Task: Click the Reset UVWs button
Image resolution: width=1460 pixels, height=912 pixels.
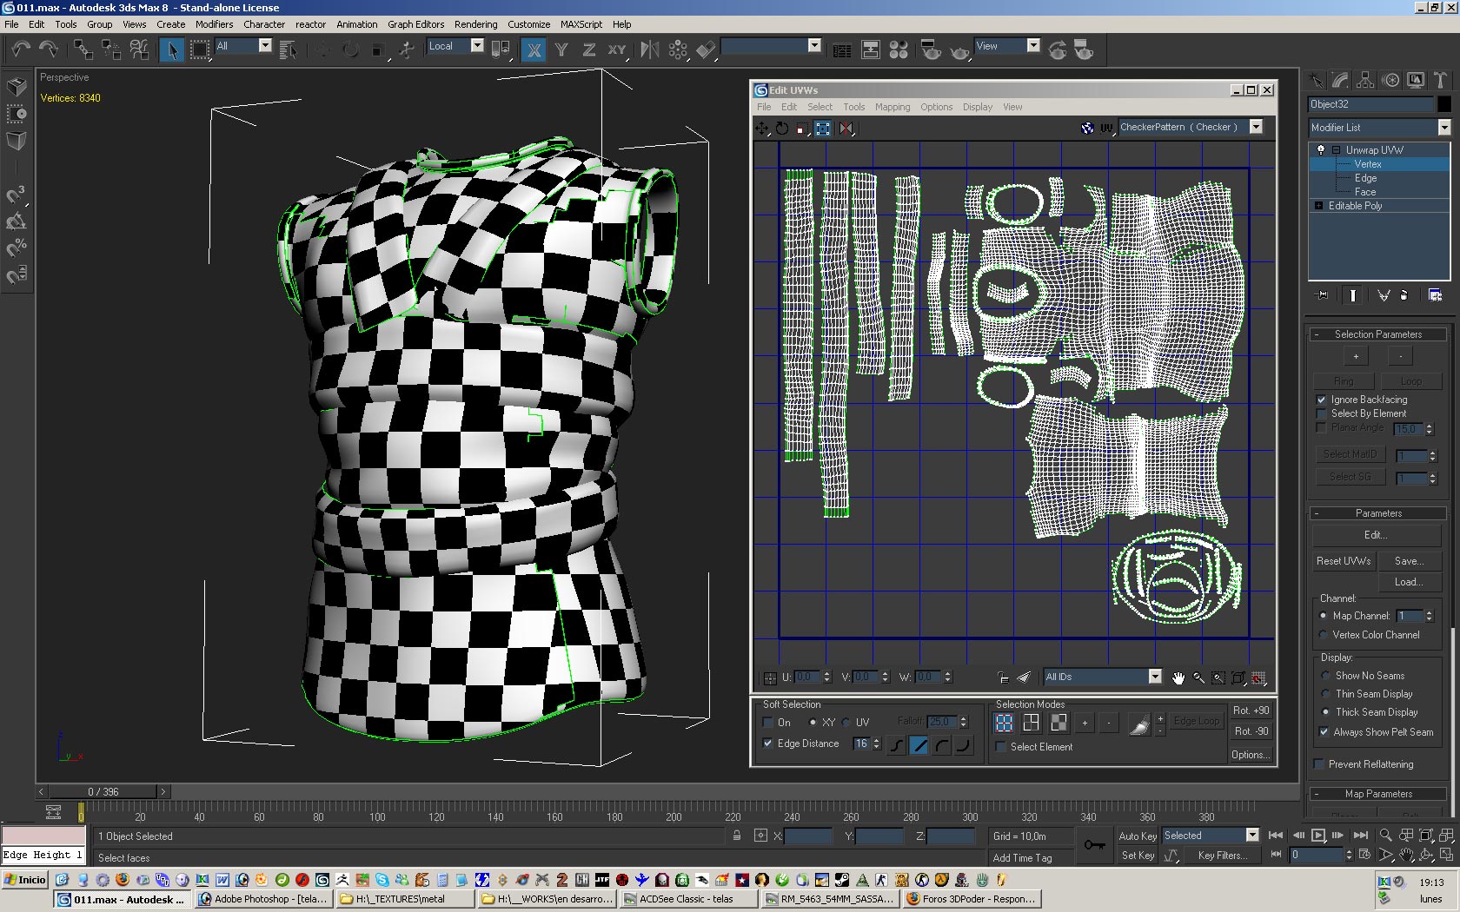Action: 1343,561
